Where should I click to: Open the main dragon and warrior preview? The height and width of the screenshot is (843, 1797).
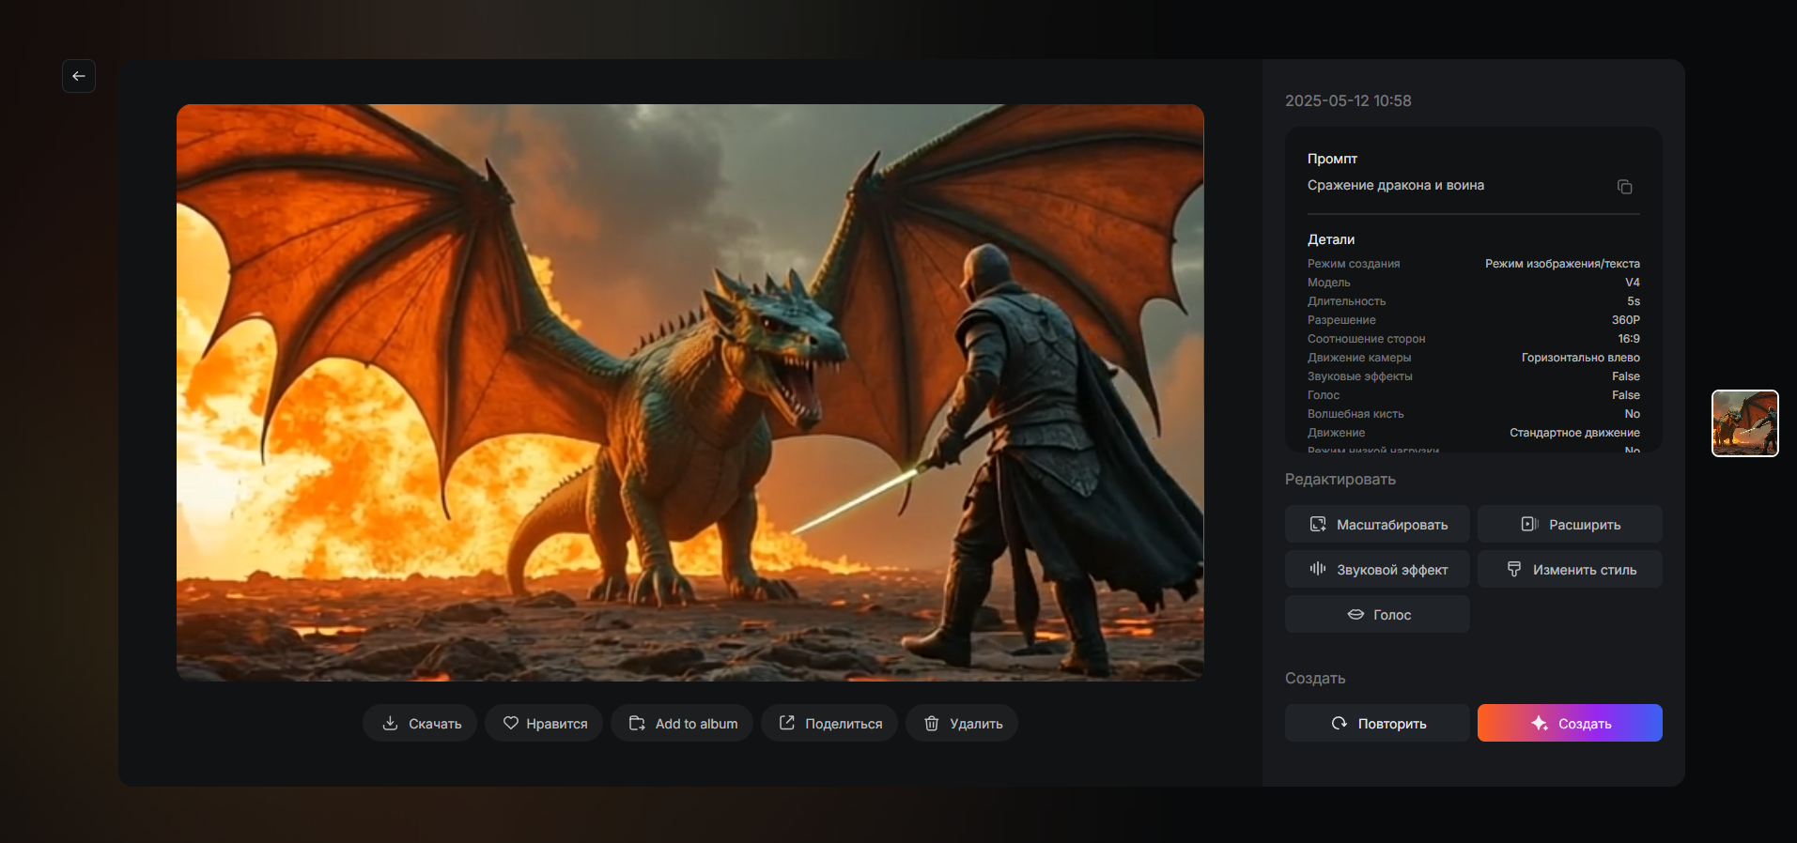690,392
